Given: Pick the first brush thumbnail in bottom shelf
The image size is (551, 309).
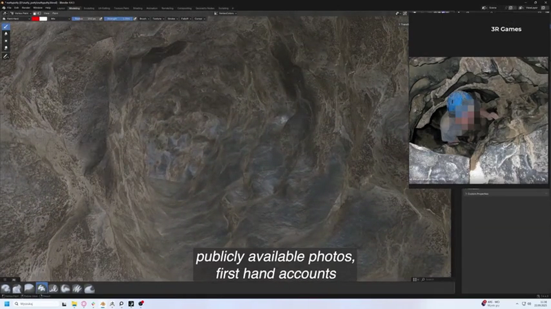Looking at the screenshot, I should [x=6, y=289].
